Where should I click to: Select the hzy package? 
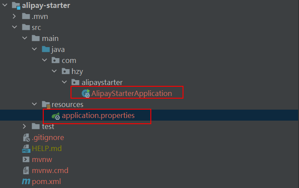77,71
